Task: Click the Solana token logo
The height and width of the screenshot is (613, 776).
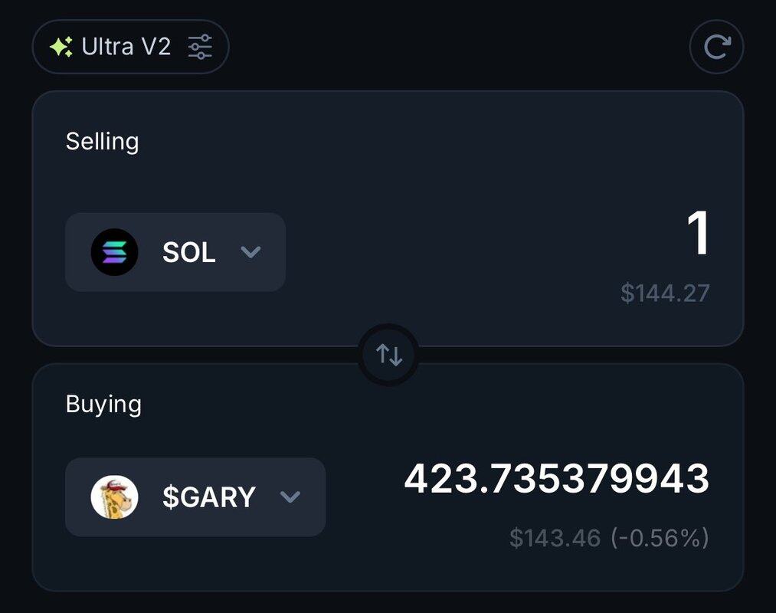Action: [x=115, y=252]
